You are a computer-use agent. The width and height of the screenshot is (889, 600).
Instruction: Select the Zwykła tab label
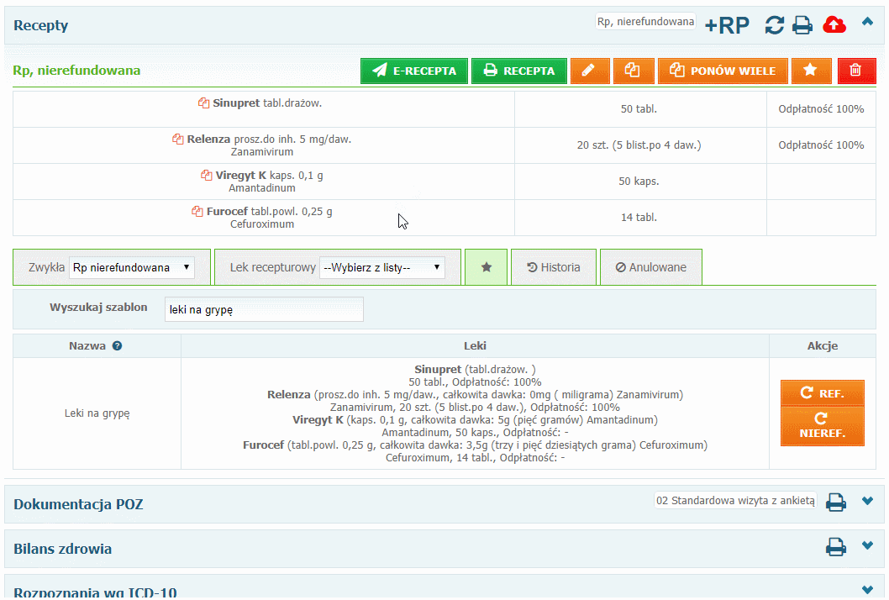[46, 268]
